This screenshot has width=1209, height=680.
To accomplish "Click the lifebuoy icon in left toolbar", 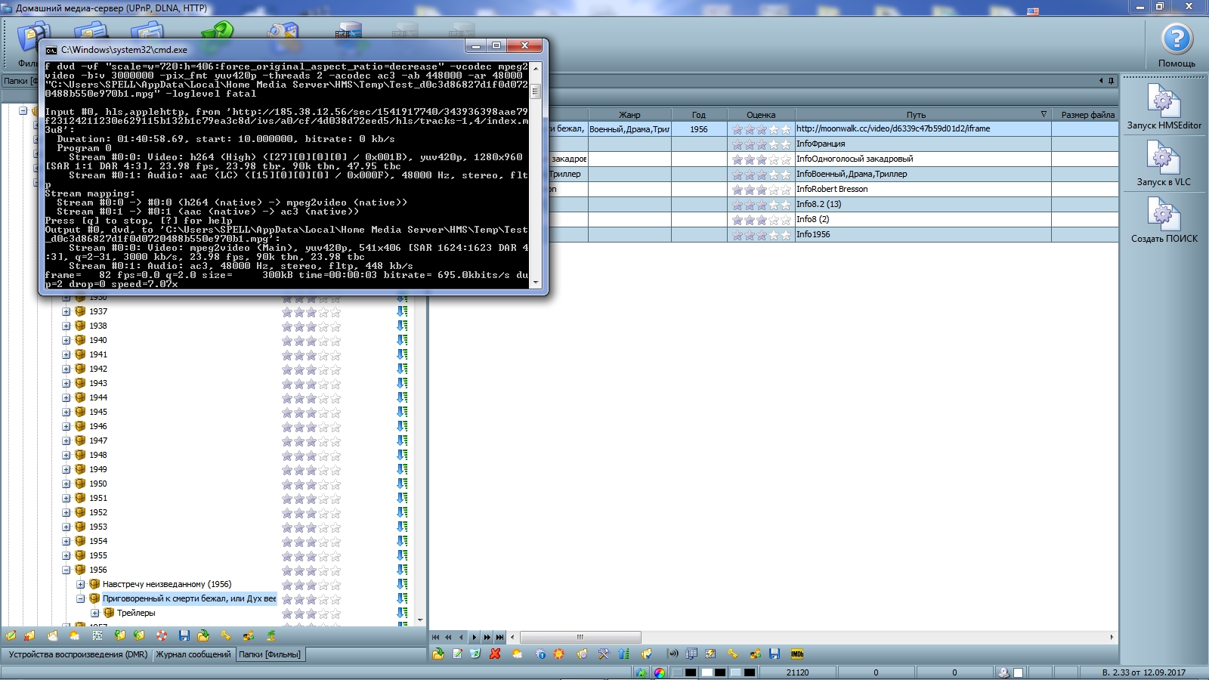I will click(162, 635).
